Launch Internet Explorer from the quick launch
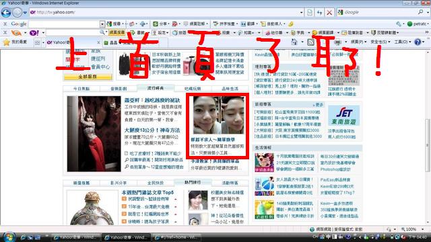Image resolution: width=431 pixels, height=242 pixels. click(x=23, y=237)
